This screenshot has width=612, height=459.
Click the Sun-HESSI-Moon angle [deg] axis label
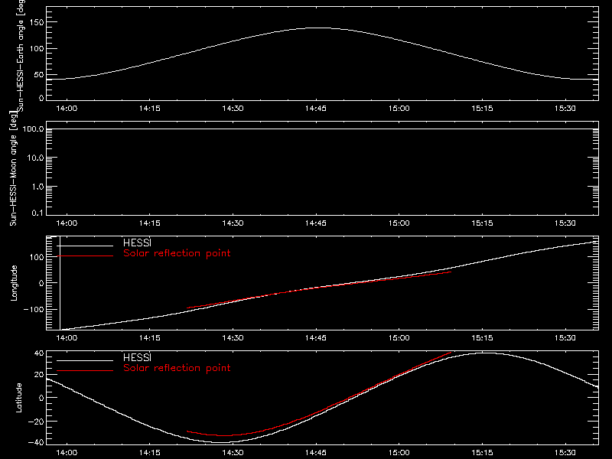coord(13,168)
